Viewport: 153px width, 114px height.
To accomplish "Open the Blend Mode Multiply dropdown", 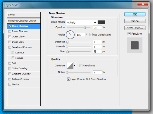I will pyautogui.click(x=81, y=23).
